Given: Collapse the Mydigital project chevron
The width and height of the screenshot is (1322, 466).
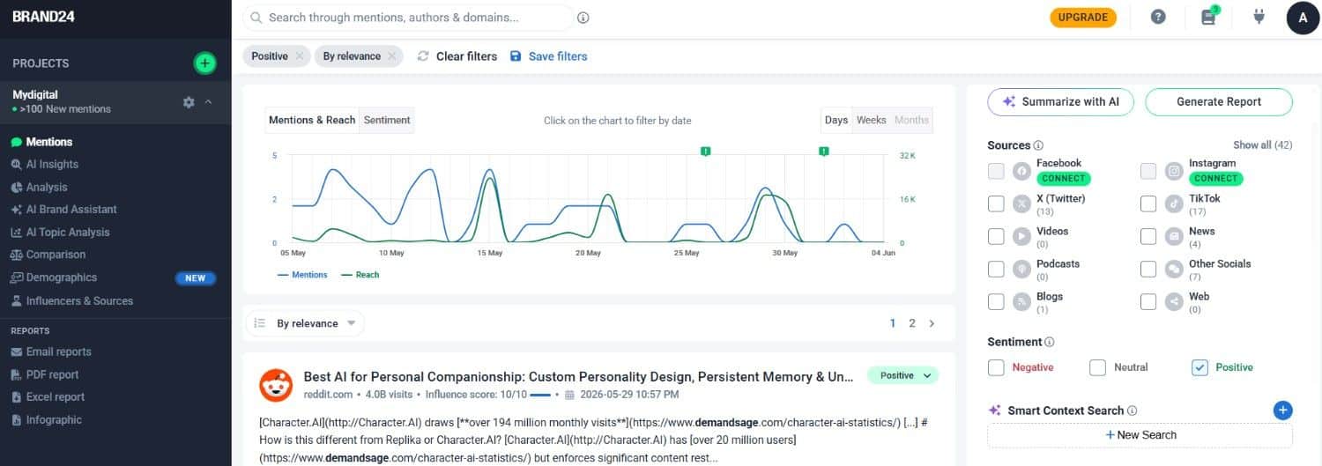Looking at the screenshot, I should click(x=209, y=102).
